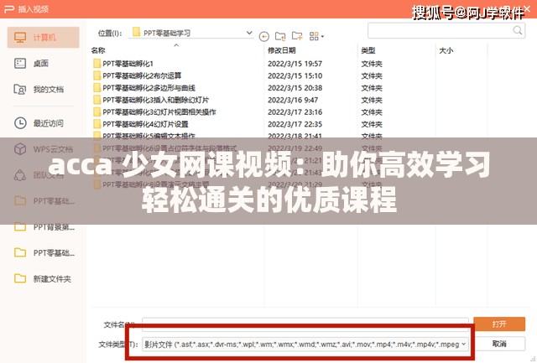Select folder PPT零基础孵化2布尔运算
This screenshot has width=537, height=363.
tap(142, 75)
